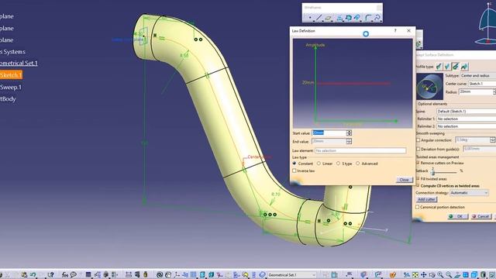Click the Zoom In magnifier icon
496x279 pixels.
440,274
